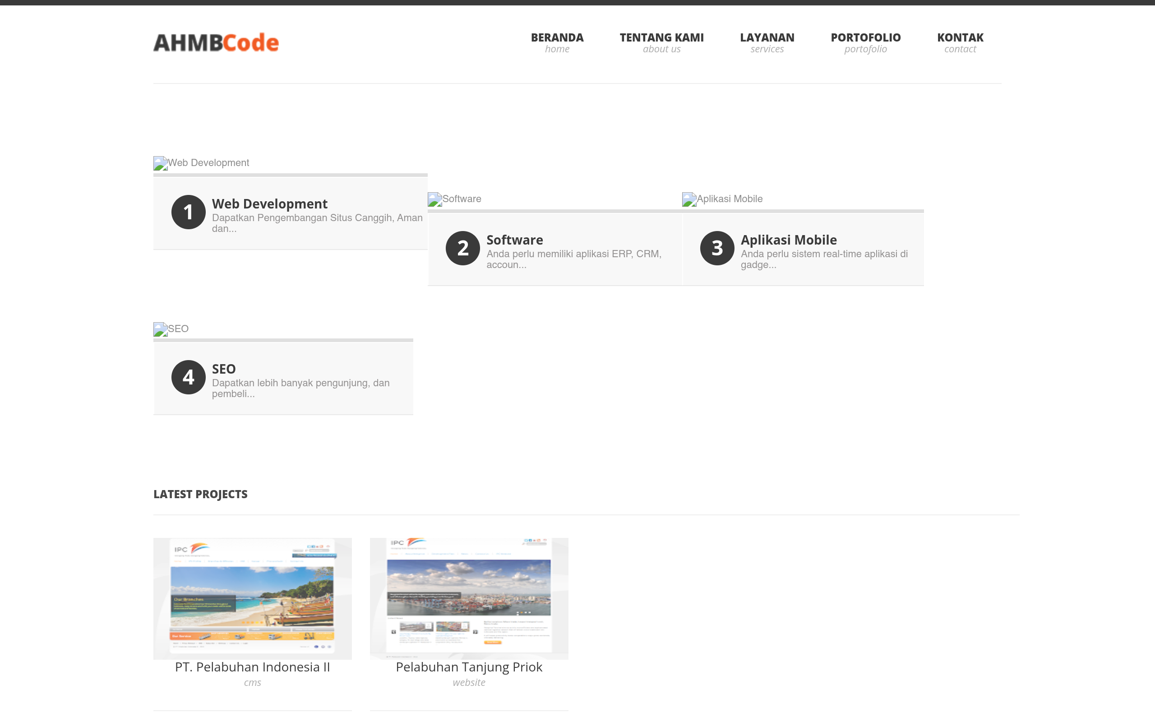
Task: Click 'Dapatkan lebih banyak pengunjung' text
Action: (300, 388)
